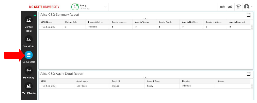Screen dimensions: 257x103
Task: Open the chat bubbles icon in the header
Action: coord(230,7)
